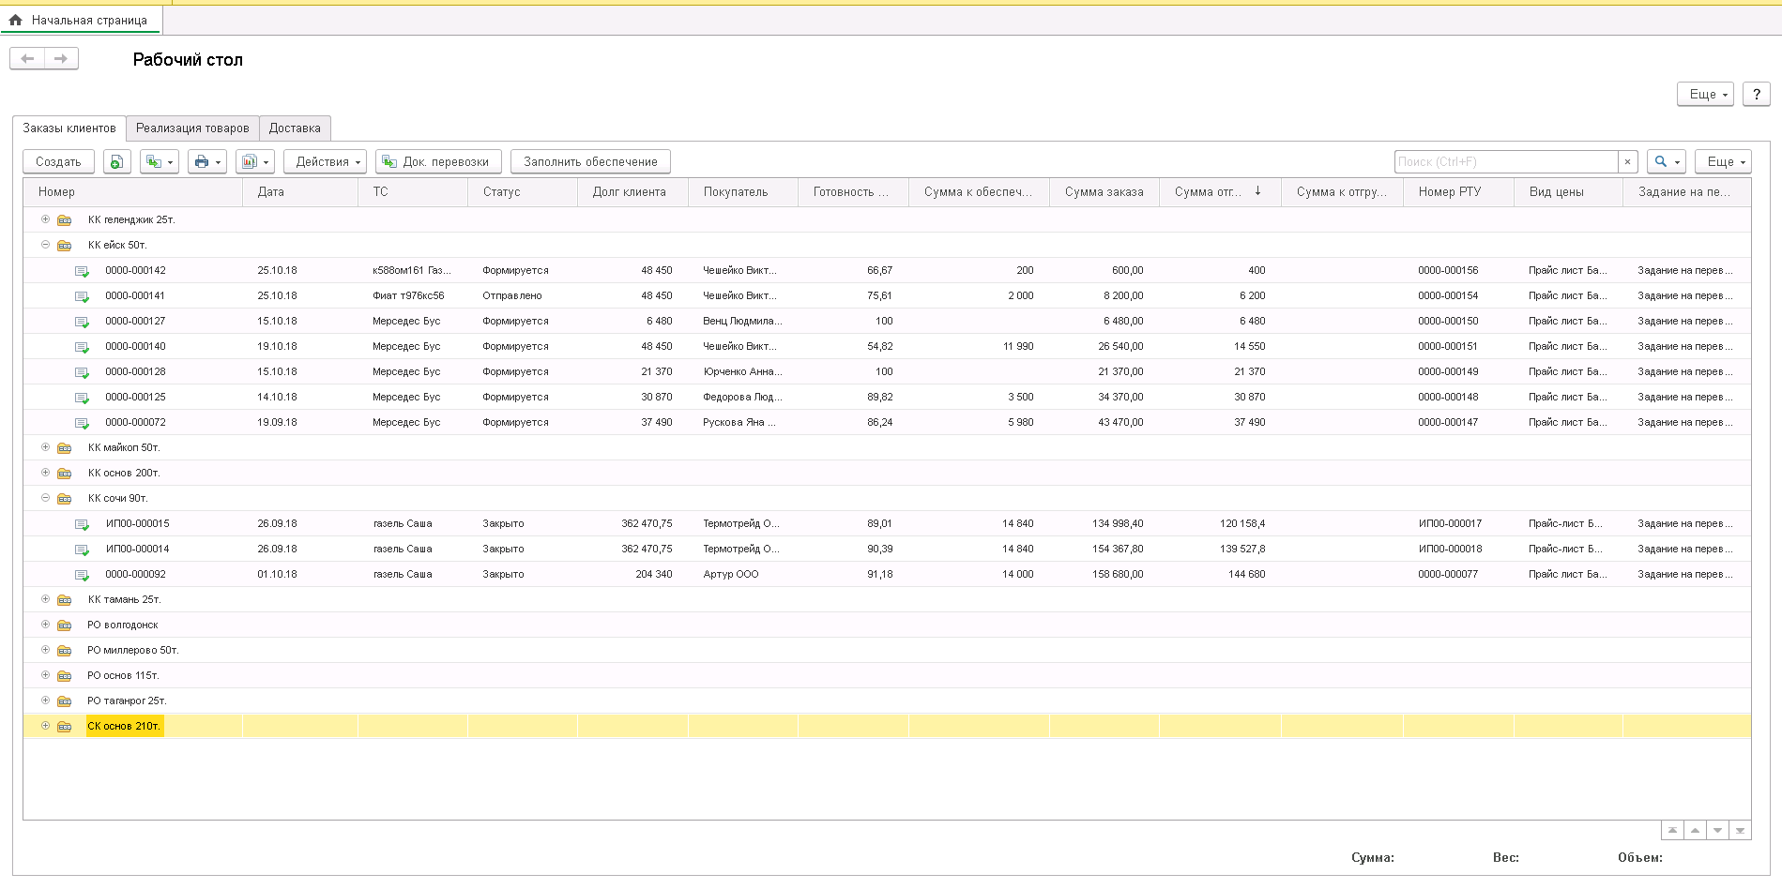Open help with the ? button
The image size is (1782, 889).
(1756, 94)
